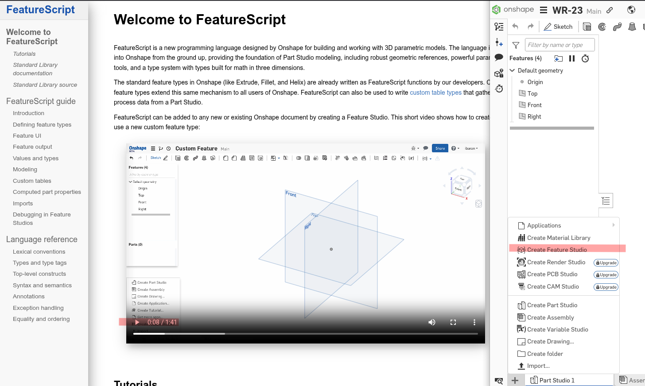Select the Extrude tool icon
645x386 pixels.
click(x=587, y=27)
